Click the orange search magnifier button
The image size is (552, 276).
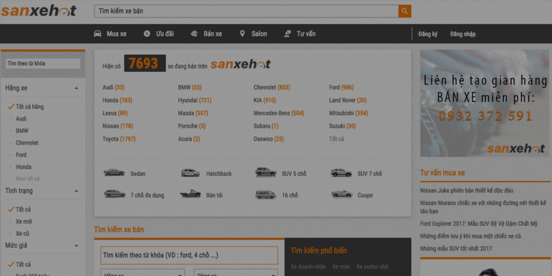(404, 11)
